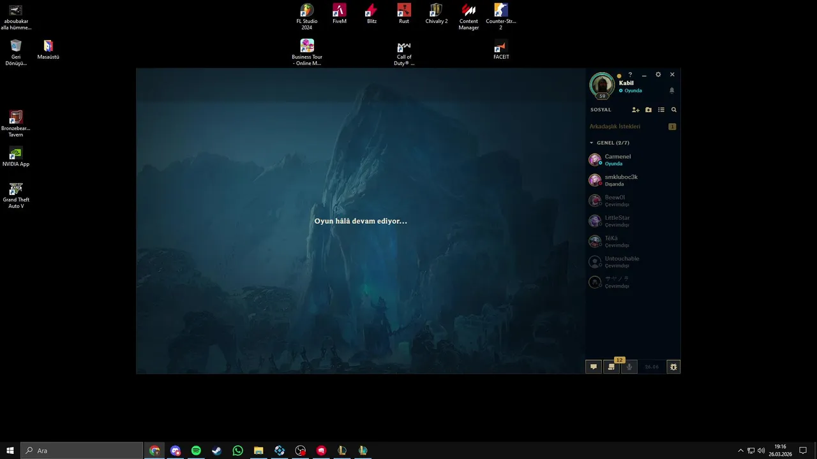This screenshot has width=817, height=459.
Task: Open the volume speaker tray icon
Action: point(761,451)
